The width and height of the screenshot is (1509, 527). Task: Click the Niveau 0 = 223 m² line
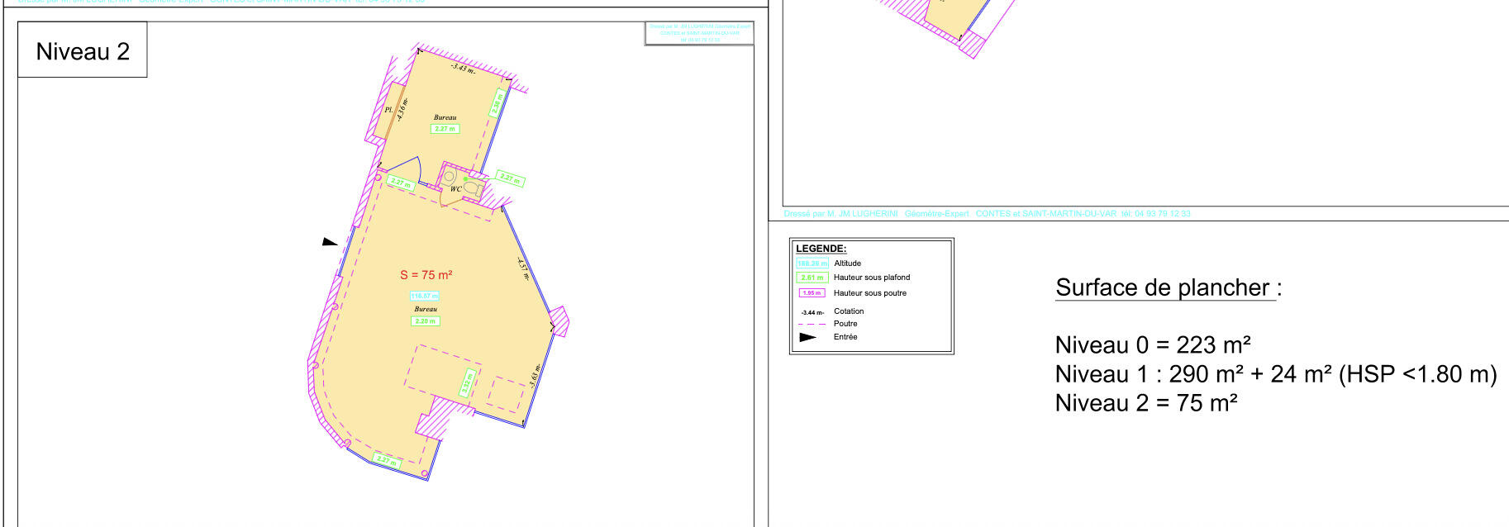1152,344
